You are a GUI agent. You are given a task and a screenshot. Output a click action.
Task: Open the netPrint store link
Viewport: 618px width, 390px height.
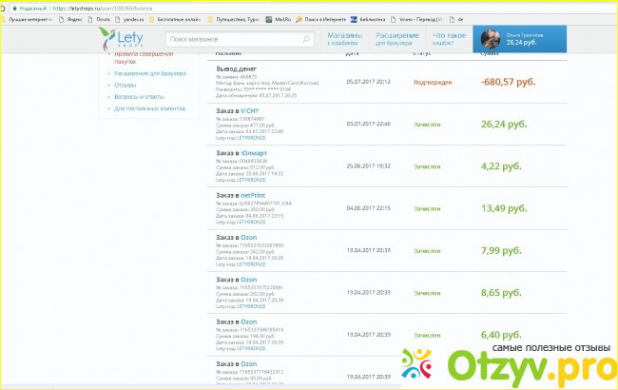pos(253,195)
